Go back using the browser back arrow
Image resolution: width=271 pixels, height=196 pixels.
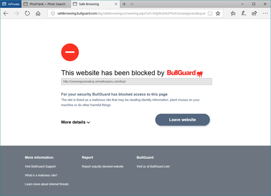click(x=6, y=13)
